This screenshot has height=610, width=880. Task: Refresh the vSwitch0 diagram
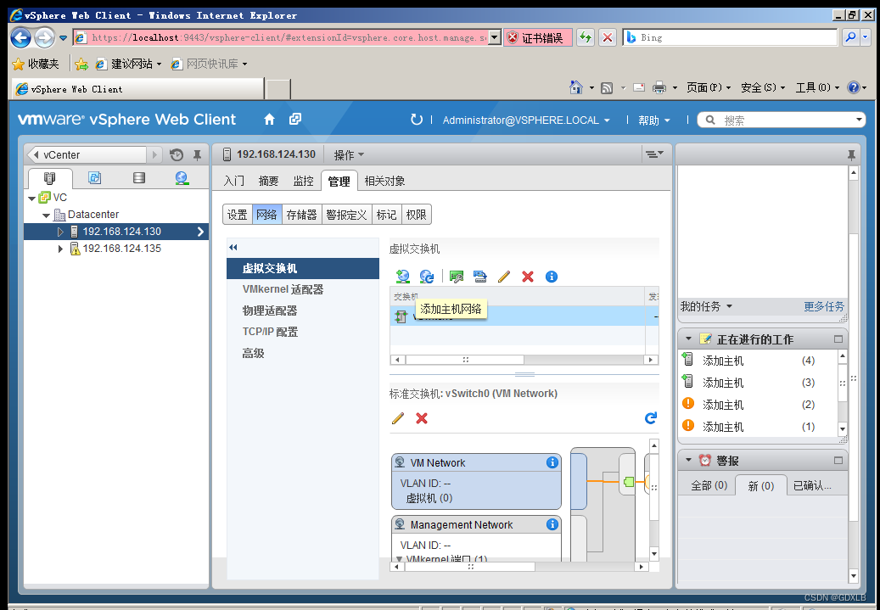click(x=651, y=417)
